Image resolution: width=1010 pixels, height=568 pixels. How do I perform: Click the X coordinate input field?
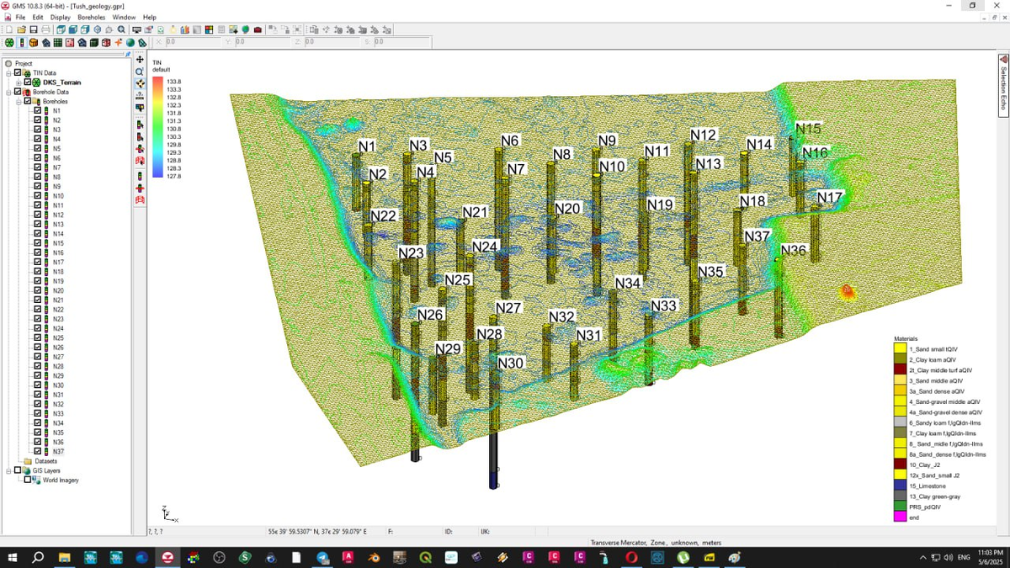tap(195, 42)
